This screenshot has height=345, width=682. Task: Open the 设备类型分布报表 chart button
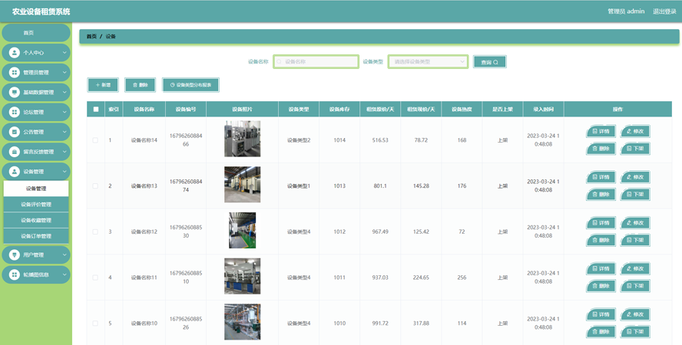coord(190,85)
